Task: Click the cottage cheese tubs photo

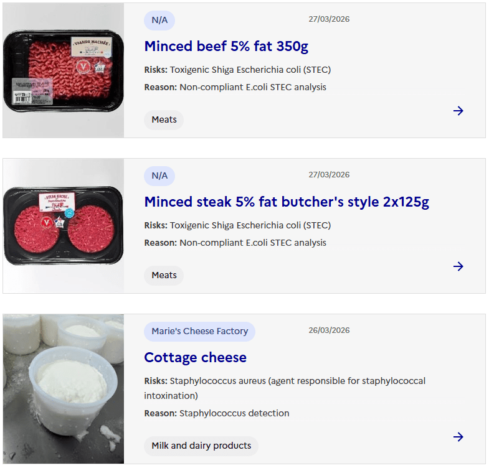Action: (x=64, y=389)
